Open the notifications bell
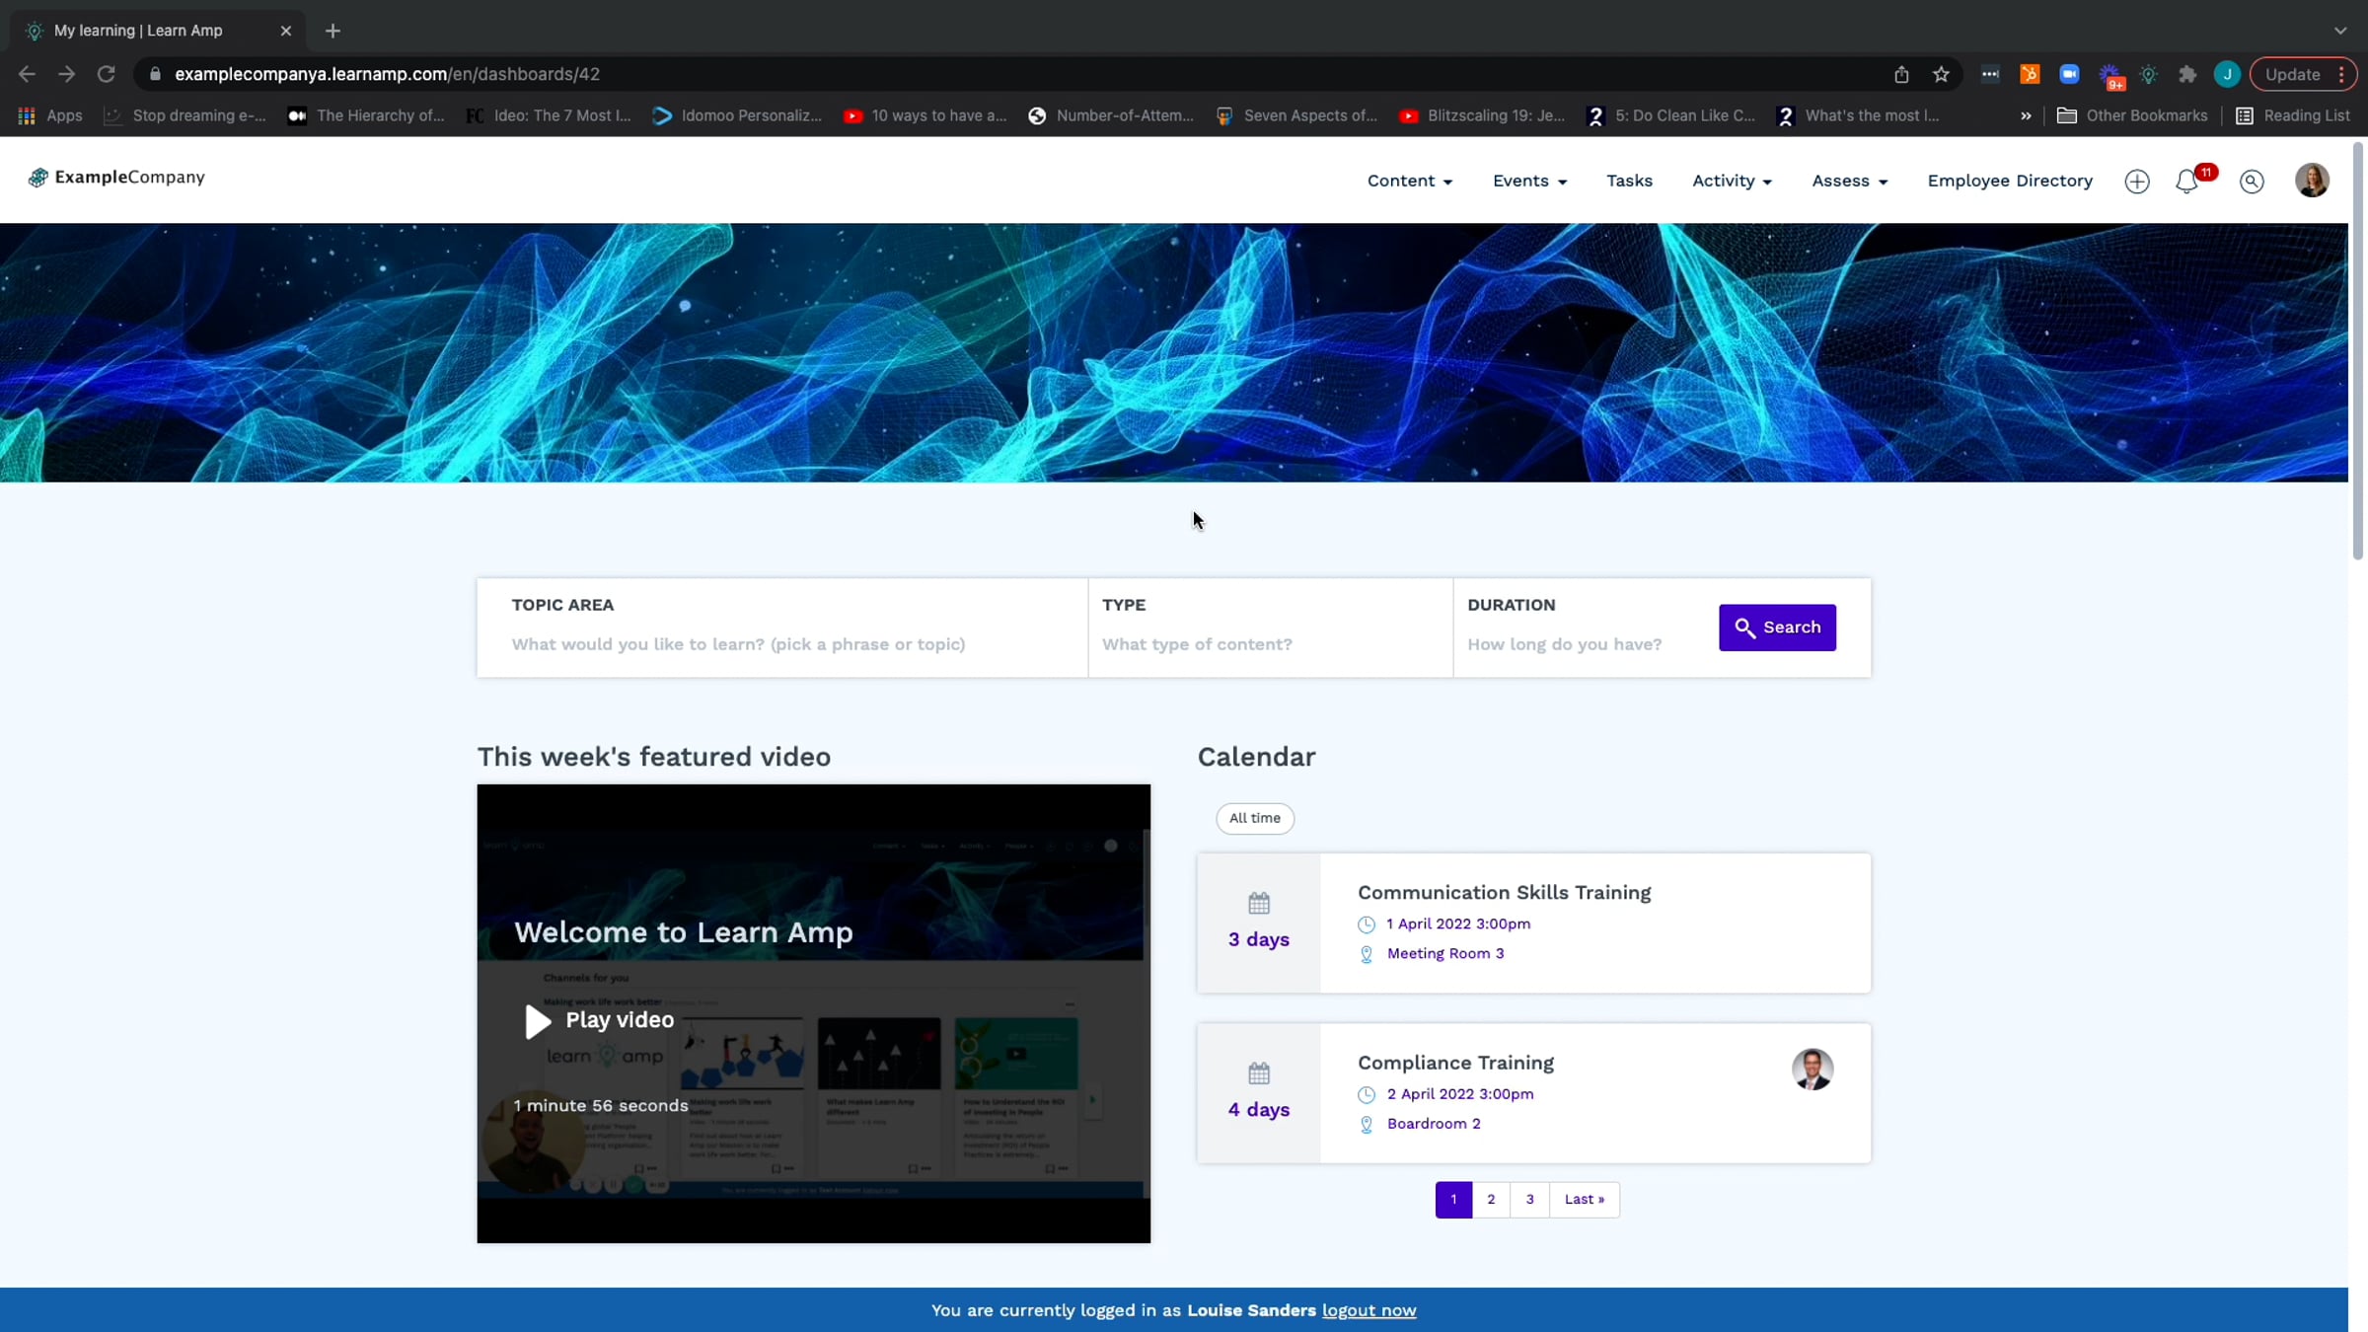Viewport: 2368px width, 1332px height. [x=2187, y=182]
